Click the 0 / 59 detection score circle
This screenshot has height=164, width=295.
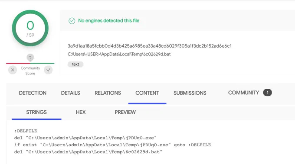coord(30,28)
